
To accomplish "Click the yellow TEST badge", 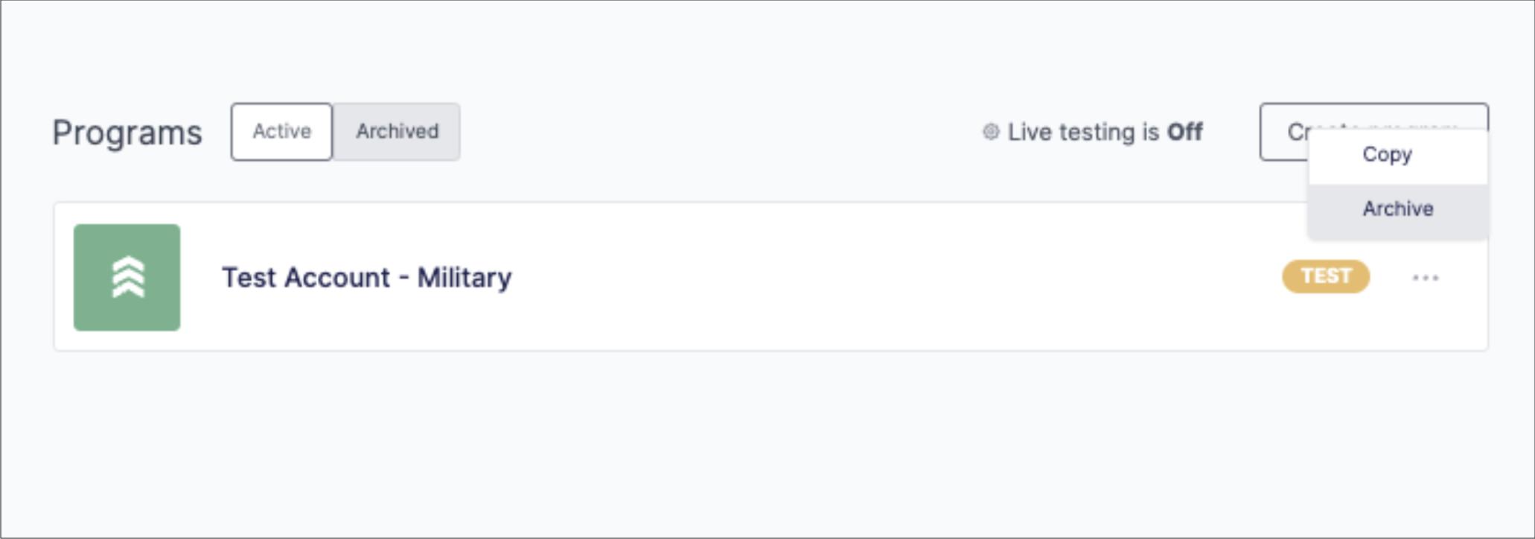I will click(x=1326, y=276).
